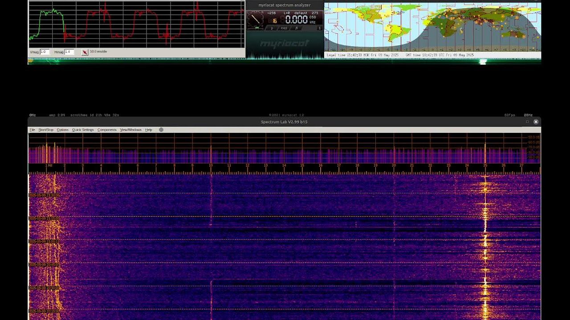Click the info 'i' button in myriacat analyzer
This screenshot has width=570, height=320.
319,28
